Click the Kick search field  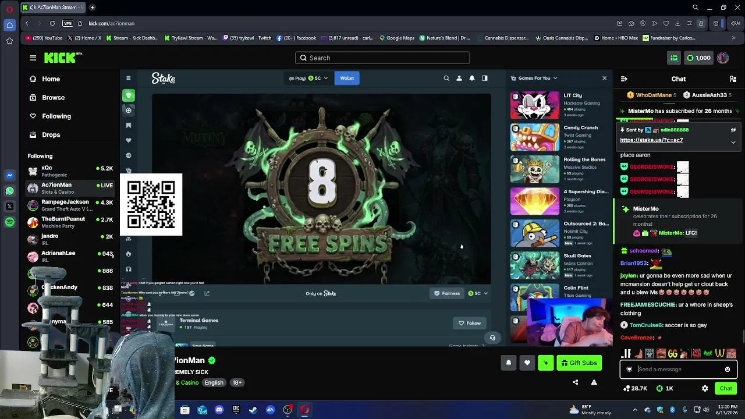click(382, 58)
